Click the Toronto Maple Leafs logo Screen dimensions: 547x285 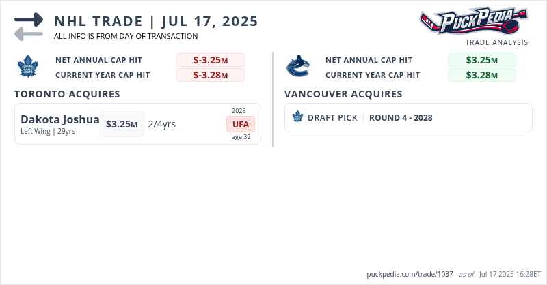coord(28,67)
